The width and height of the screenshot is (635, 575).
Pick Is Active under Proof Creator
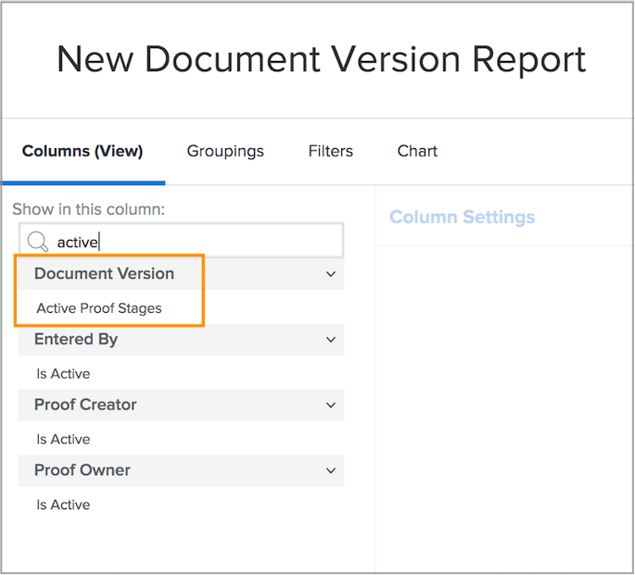coord(63,440)
